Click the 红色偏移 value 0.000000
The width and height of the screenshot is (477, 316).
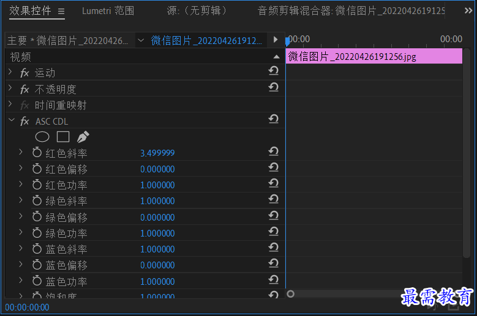[x=157, y=169]
